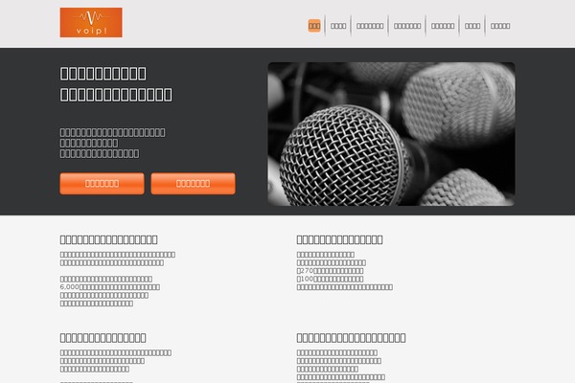Select the highlighted orange navigation menu item
Viewport: 575px width, 383px height.
pyautogui.click(x=314, y=26)
